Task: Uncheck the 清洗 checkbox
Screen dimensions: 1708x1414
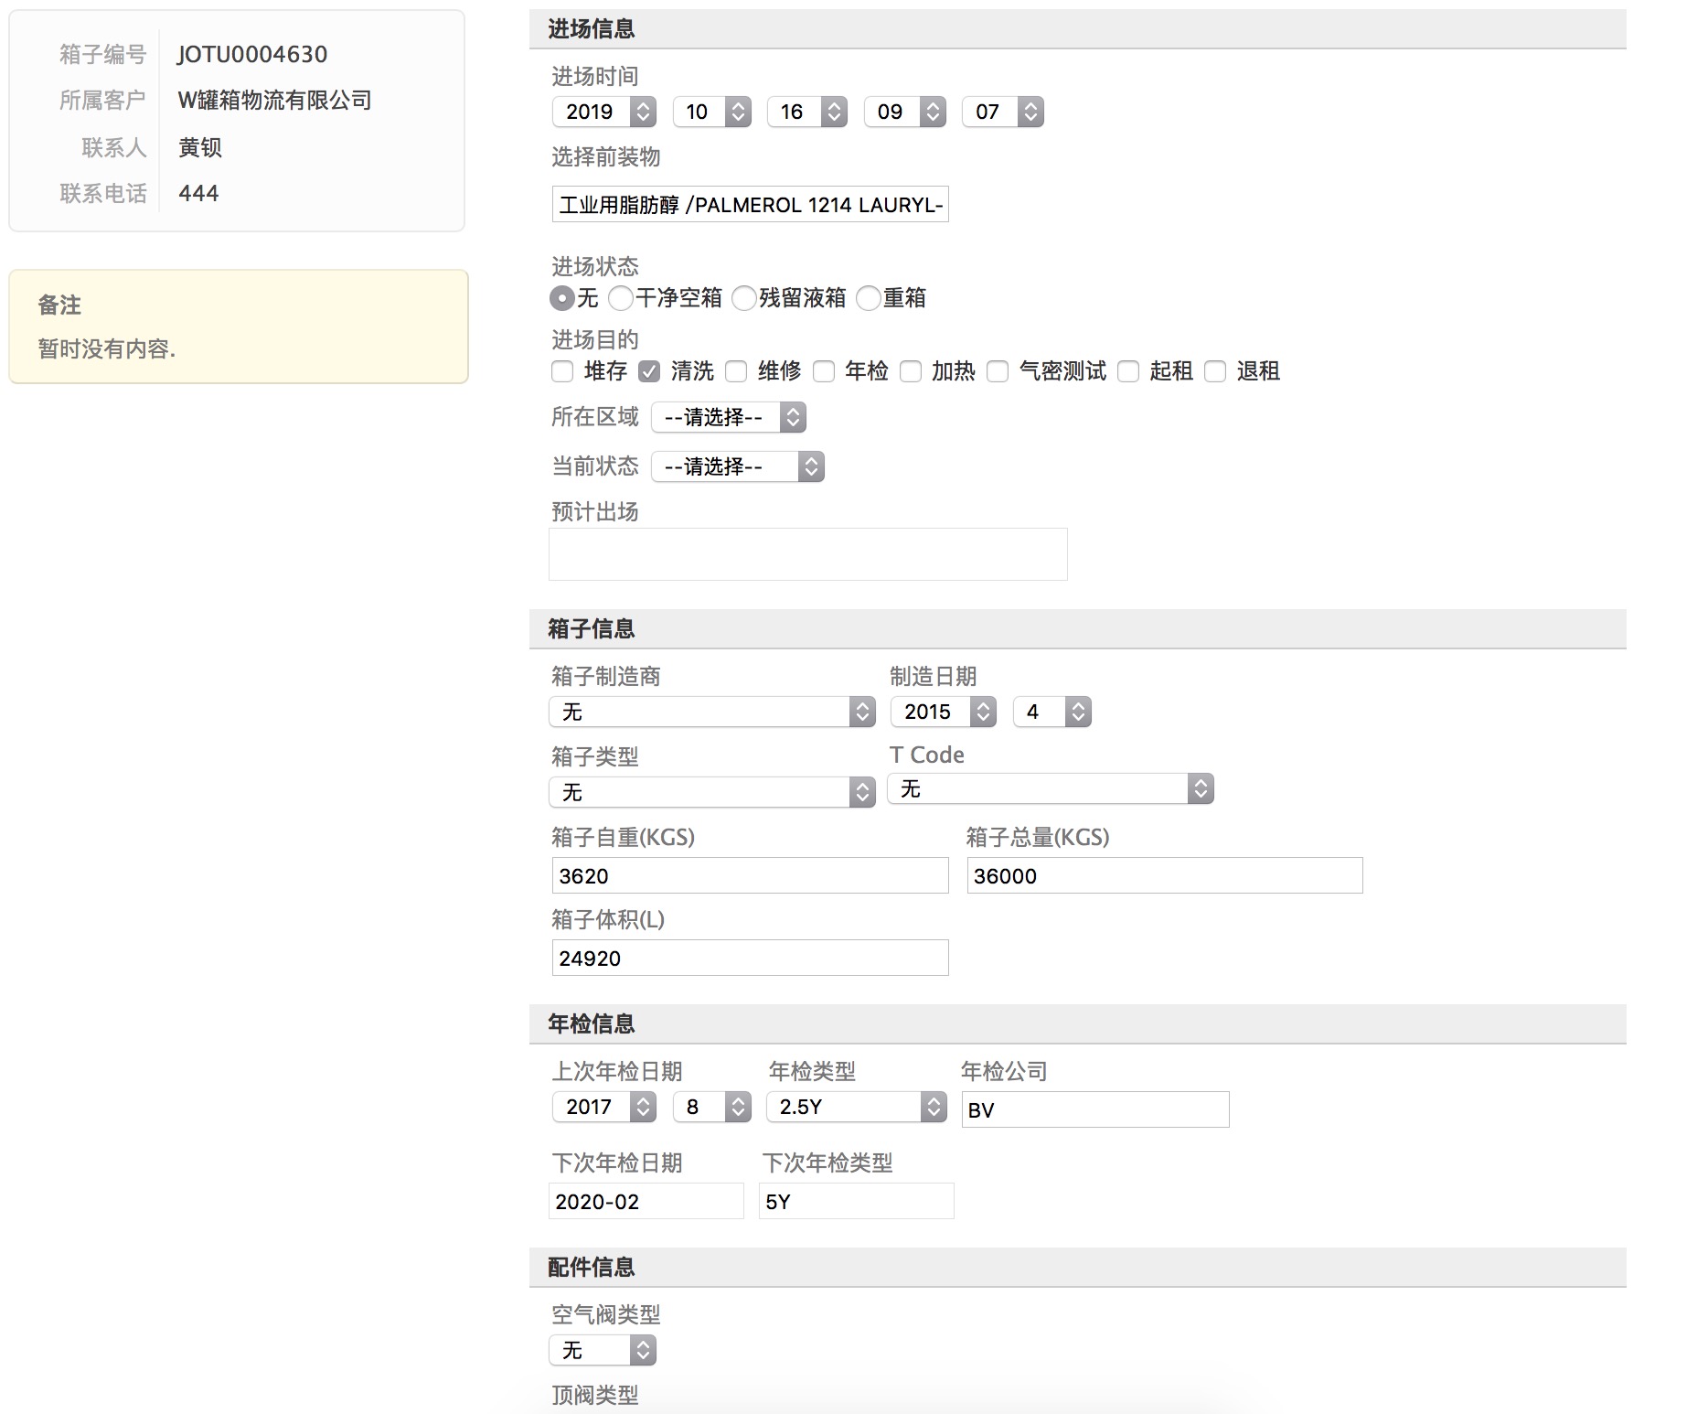Action: pos(649,372)
